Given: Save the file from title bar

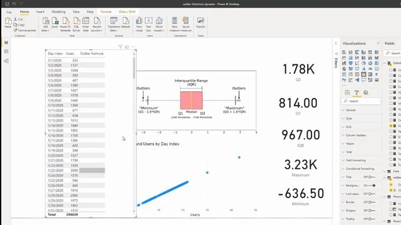Looking at the screenshot, I should point(7,4).
